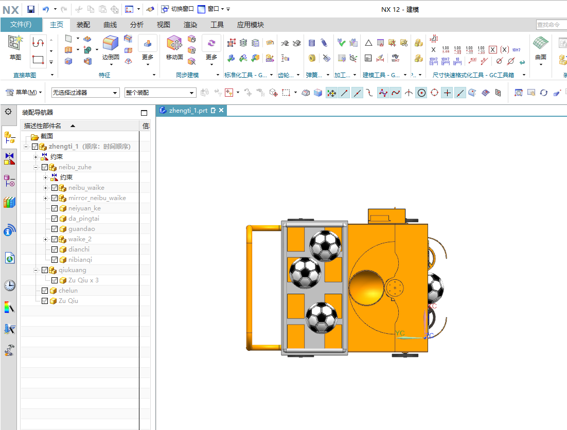Image resolution: width=567 pixels, height=430 pixels.
Task: Open the Window (窗口) button in title bar
Action: coord(211,9)
